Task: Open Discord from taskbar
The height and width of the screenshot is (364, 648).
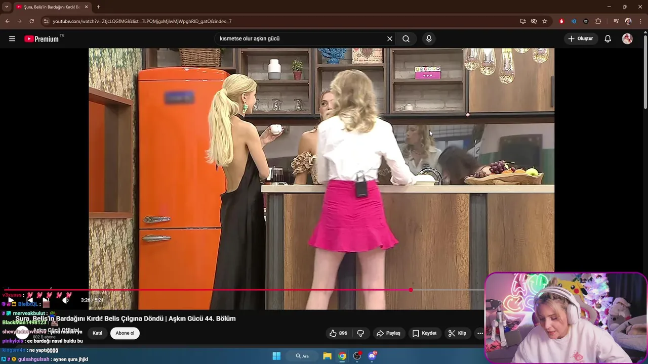Action: pos(372,356)
